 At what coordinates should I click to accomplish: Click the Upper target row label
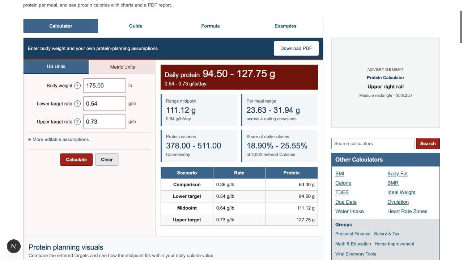(187, 220)
